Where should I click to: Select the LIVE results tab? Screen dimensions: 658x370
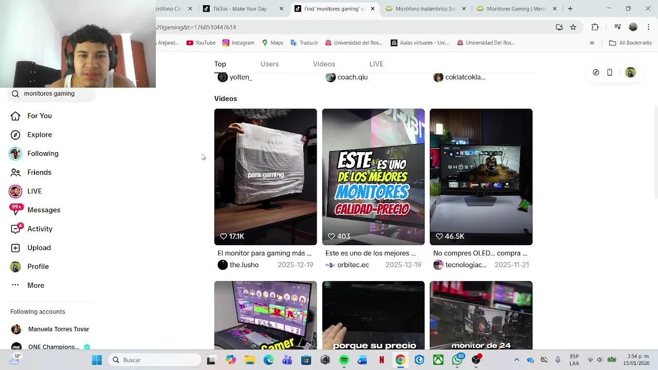(376, 64)
